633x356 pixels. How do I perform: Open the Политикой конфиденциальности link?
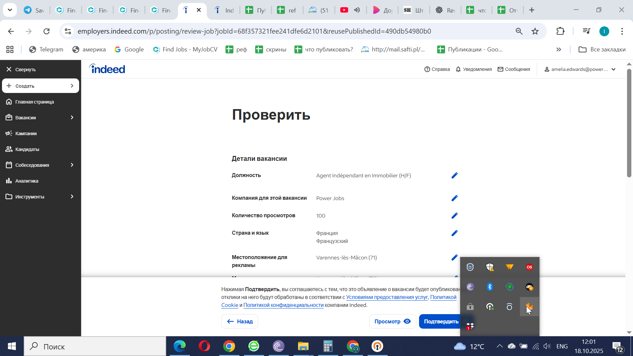tap(283, 305)
